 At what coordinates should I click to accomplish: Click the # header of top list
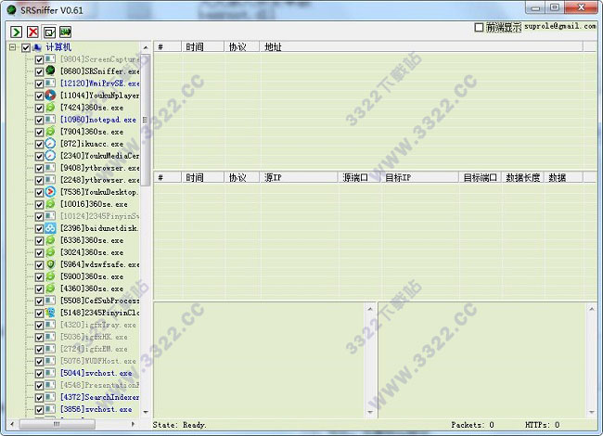168,47
